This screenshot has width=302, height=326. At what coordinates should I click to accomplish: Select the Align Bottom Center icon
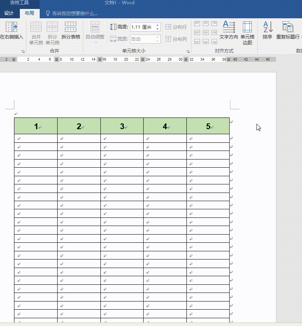click(205, 41)
